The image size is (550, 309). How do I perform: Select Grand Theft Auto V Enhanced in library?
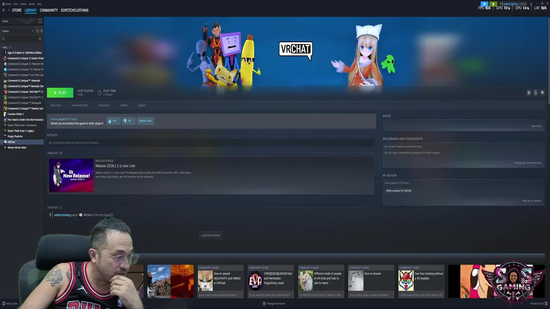click(22, 125)
